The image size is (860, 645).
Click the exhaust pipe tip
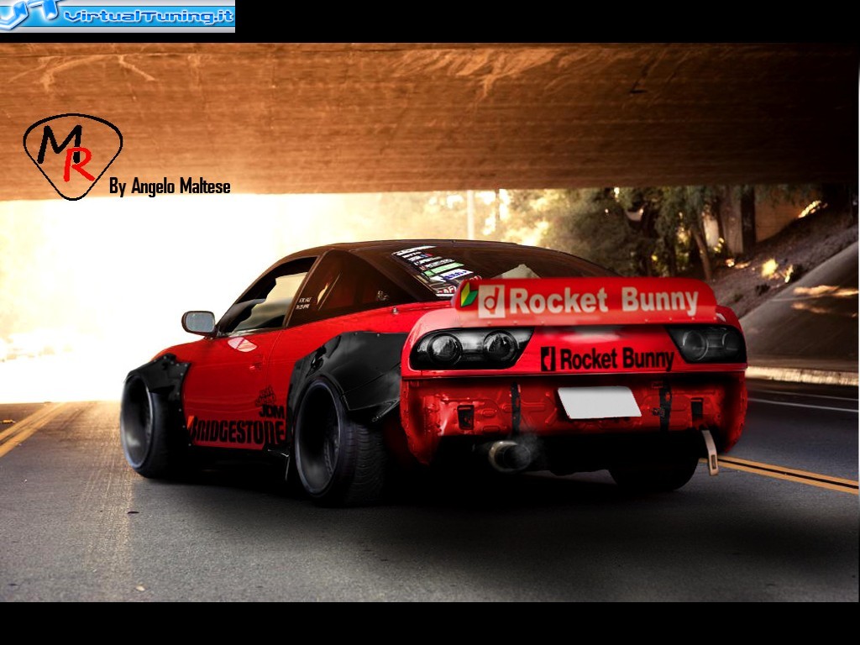[508, 455]
